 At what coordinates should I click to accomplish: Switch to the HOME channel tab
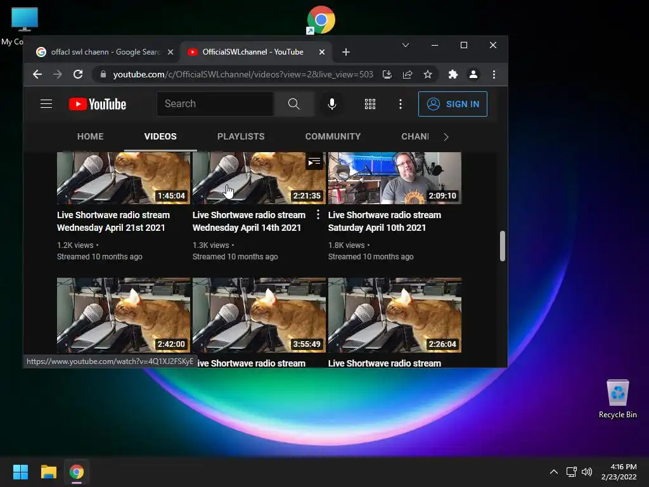[x=90, y=137]
